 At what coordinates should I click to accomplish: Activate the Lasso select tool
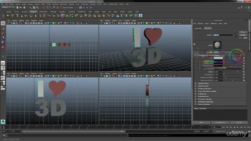[x=3, y=28]
